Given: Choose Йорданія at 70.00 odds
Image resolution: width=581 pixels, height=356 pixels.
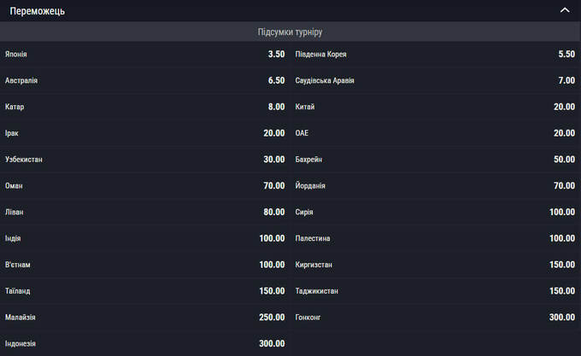Looking at the screenshot, I should coord(435,185).
